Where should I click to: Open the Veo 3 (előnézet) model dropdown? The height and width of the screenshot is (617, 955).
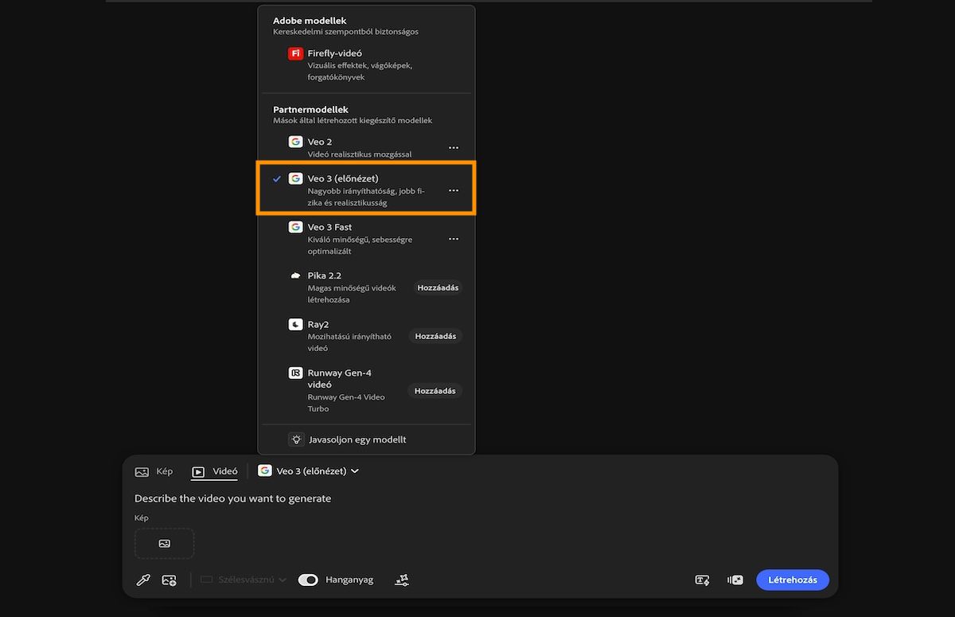tap(308, 471)
